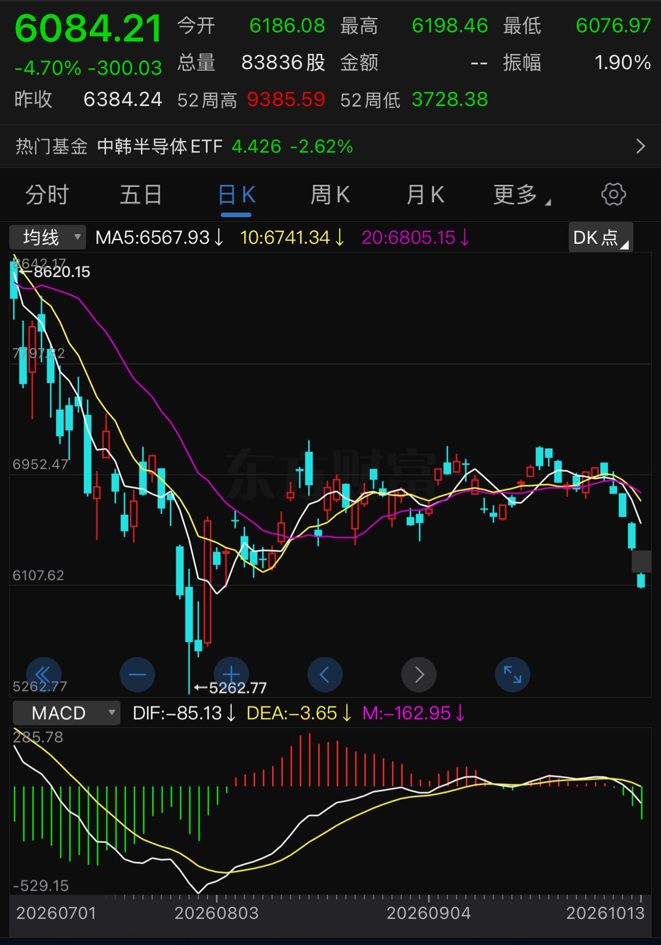661x945 pixels.
Task: Open hot fund row chevron arrow
Action: 640,147
